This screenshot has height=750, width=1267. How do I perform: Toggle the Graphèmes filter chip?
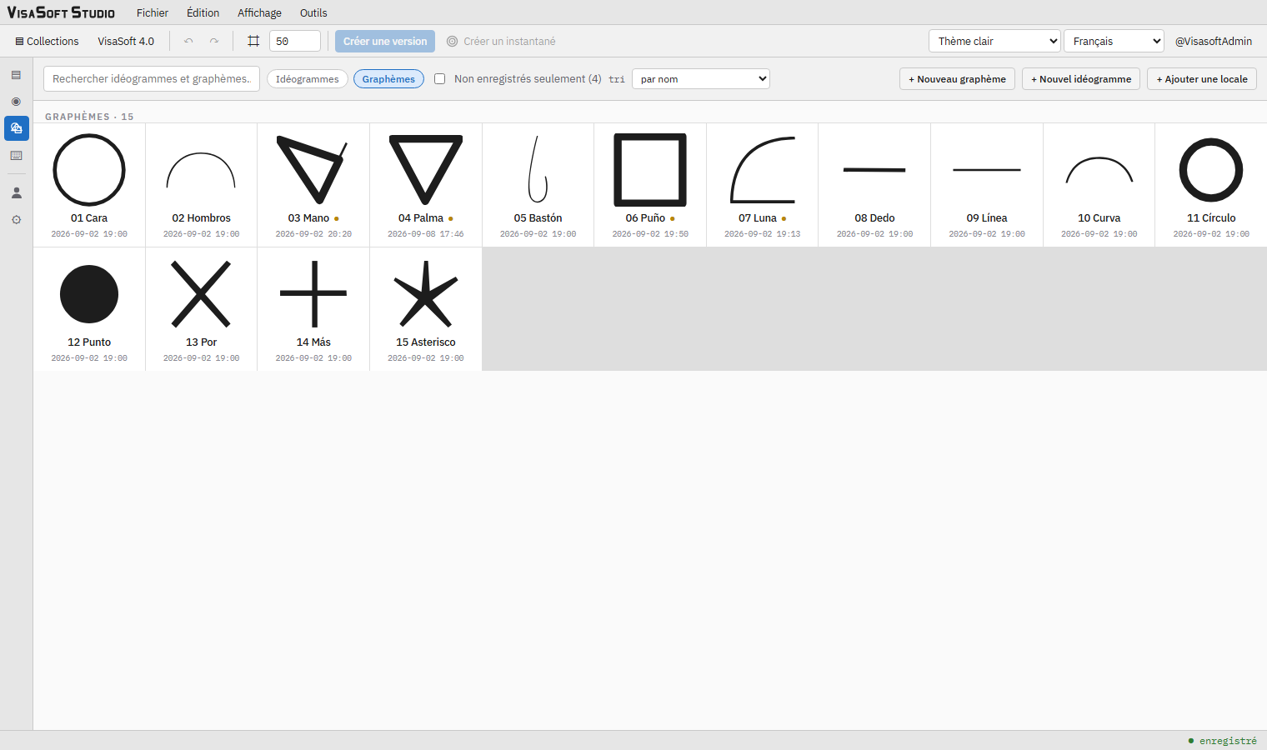[388, 79]
